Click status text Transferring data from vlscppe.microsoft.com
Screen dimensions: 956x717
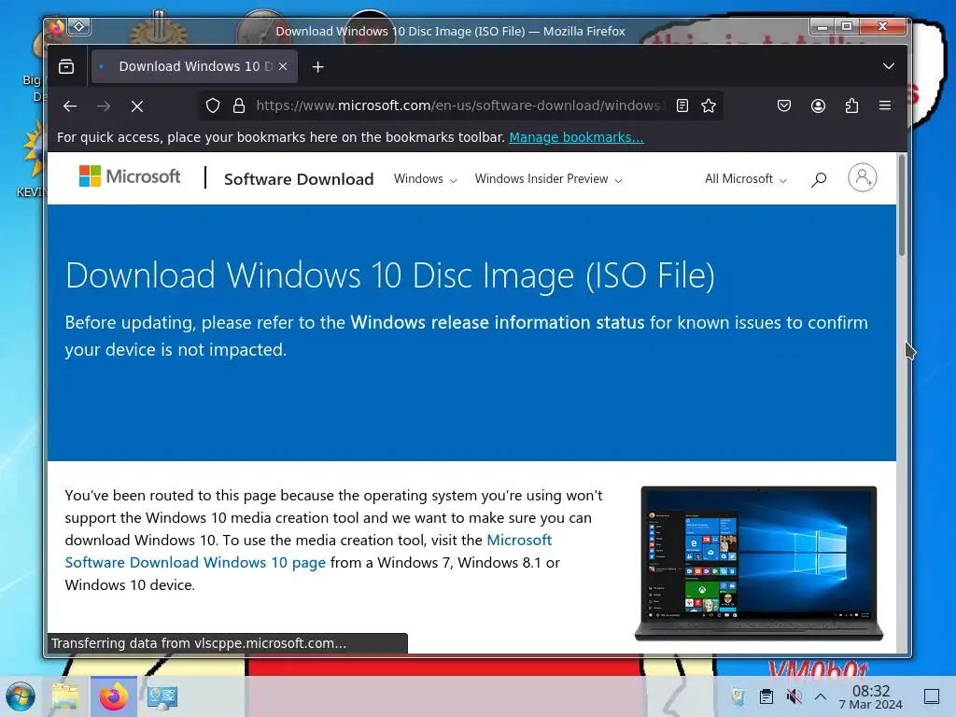[x=199, y=643]
